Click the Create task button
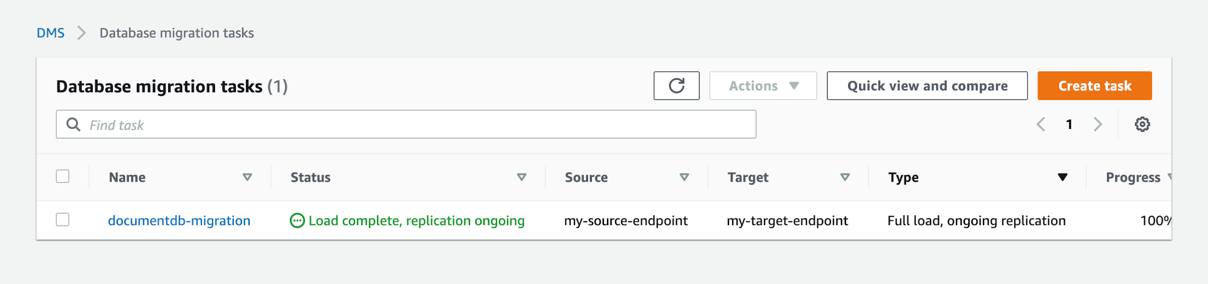This screenshot has width=1208, height=284. click(1094, 85)
